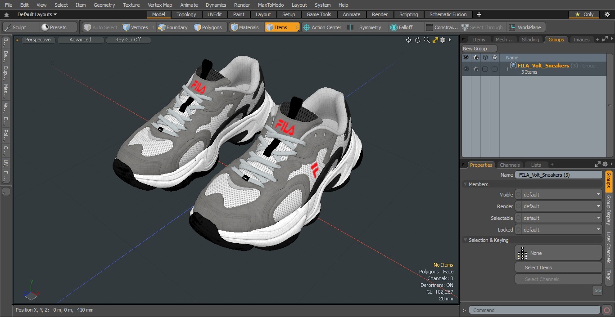This screenshot has width=615, height=317.
Task: Open the WorkPlane tool
Action: (x=526, y=27)
